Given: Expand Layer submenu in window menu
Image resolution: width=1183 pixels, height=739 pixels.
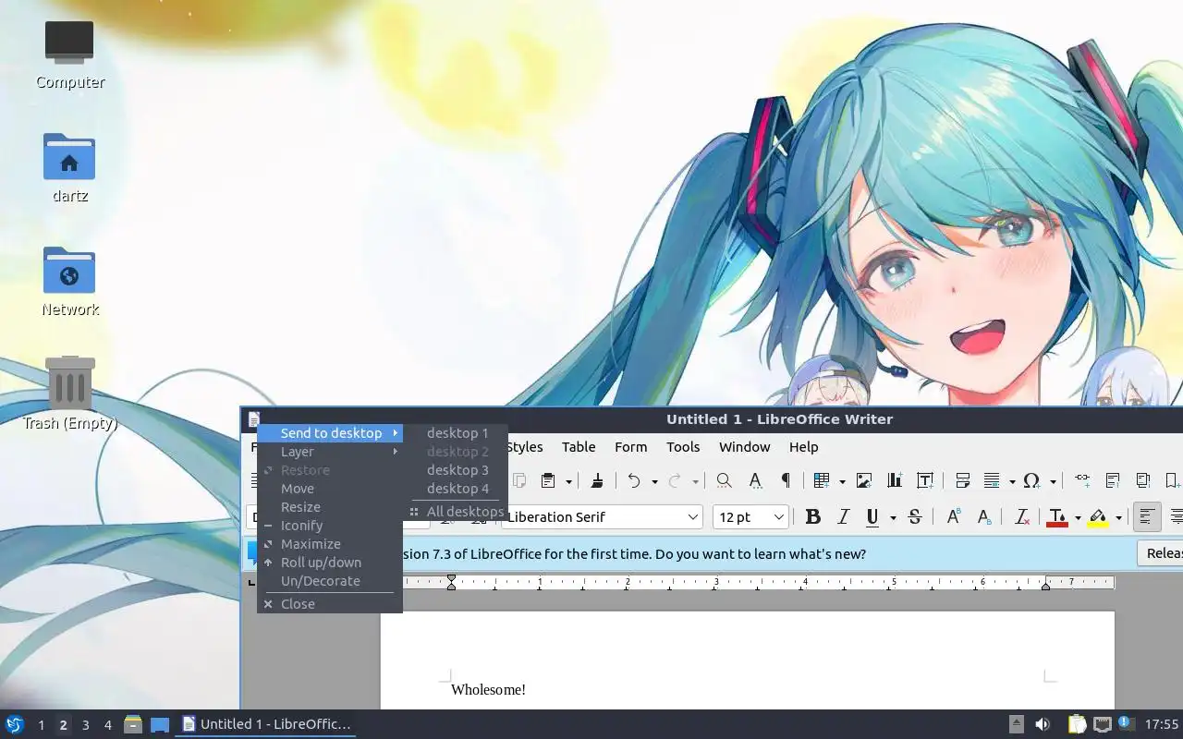Looking at the screenshot, I should pyautogui.click(x=330, y=452).
